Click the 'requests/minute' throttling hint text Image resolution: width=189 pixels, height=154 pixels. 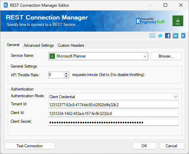pyautogui.click(x=108, y=75)
